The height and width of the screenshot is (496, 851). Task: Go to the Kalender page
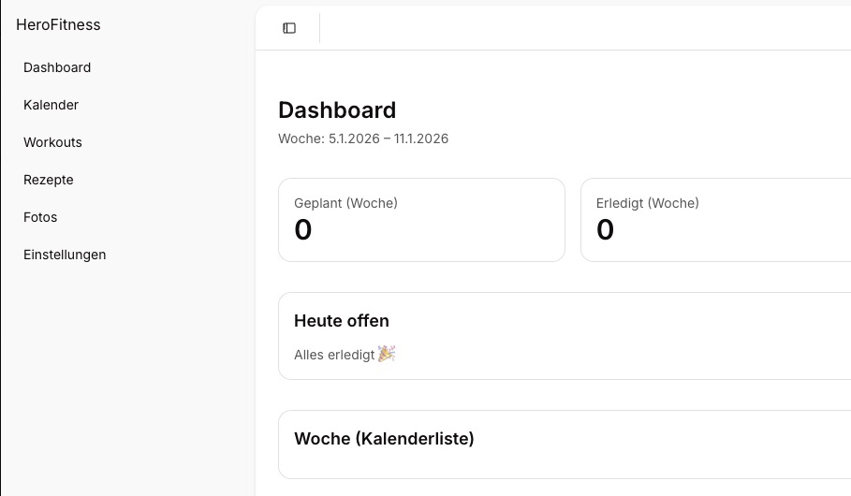coord(51,105)
